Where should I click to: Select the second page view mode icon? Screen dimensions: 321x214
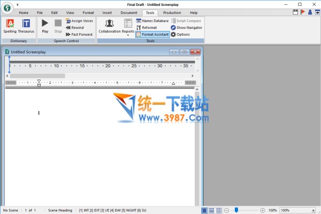[x=211, y=210]
